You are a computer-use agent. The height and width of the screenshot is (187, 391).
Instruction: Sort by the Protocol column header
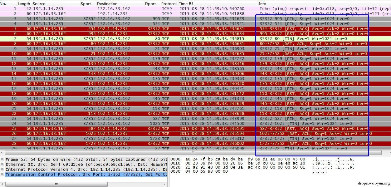tap(169, 3)
